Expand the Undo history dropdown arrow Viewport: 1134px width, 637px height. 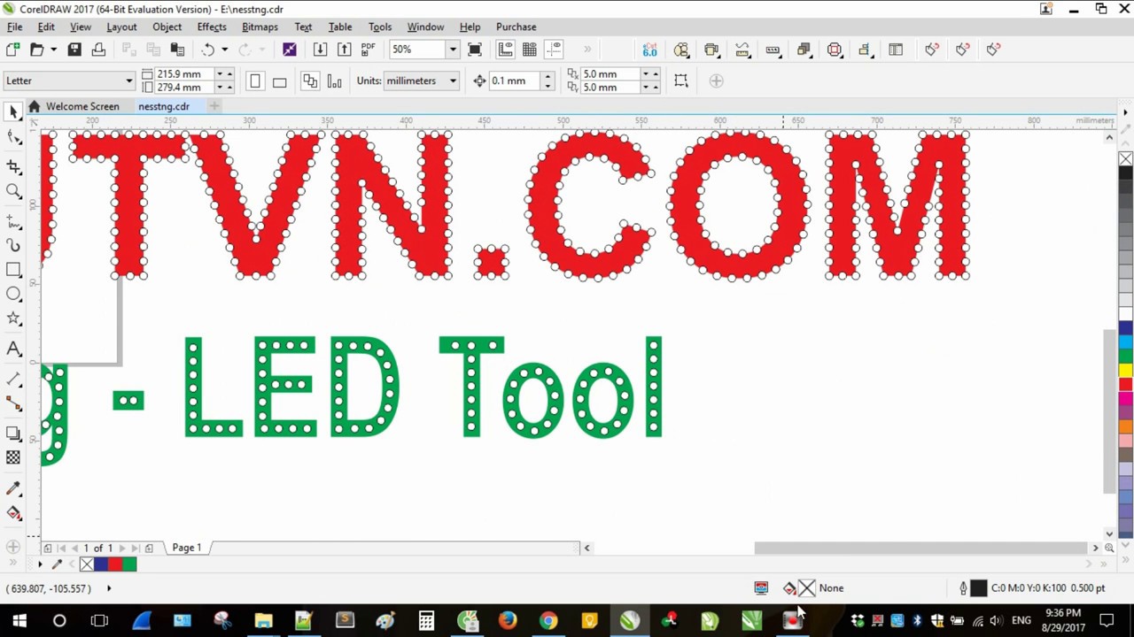click(x=224, y=50)
